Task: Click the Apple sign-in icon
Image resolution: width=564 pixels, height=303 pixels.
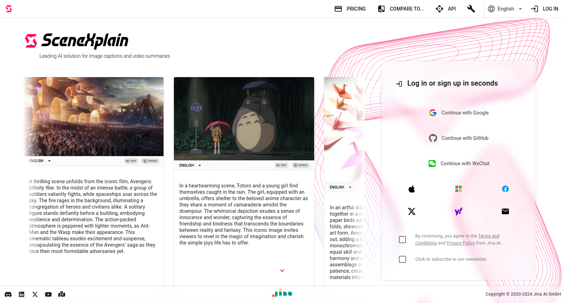Action: click(412, 189)
